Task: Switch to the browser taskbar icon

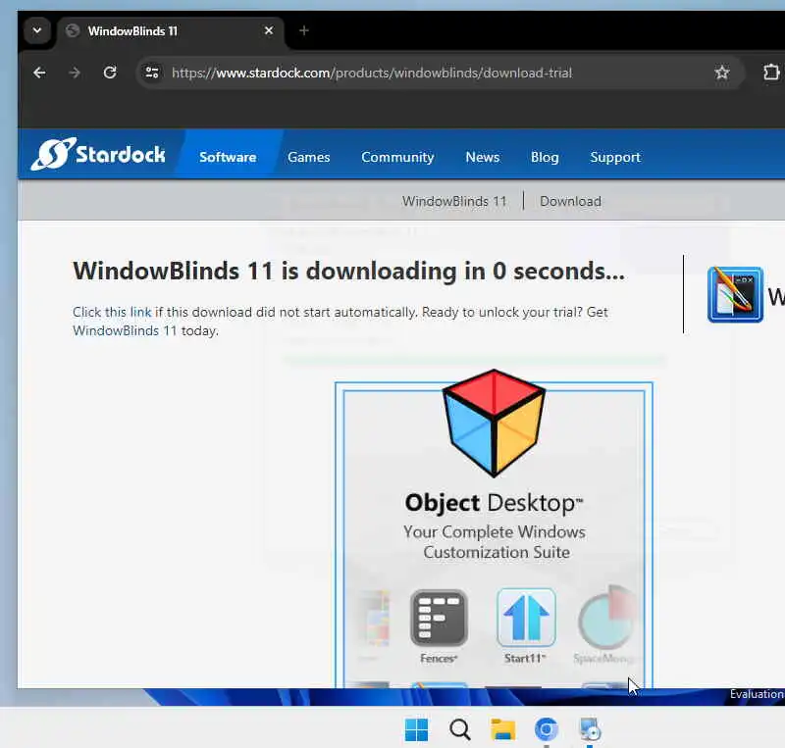Action: (x=546, y=730)
